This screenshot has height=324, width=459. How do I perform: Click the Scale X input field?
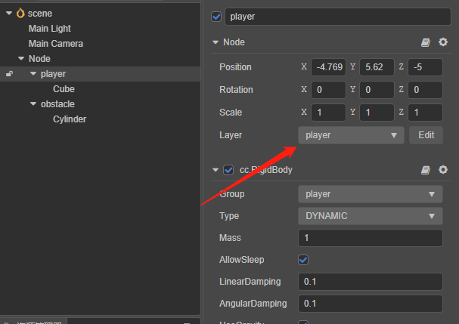pos(328,113)
